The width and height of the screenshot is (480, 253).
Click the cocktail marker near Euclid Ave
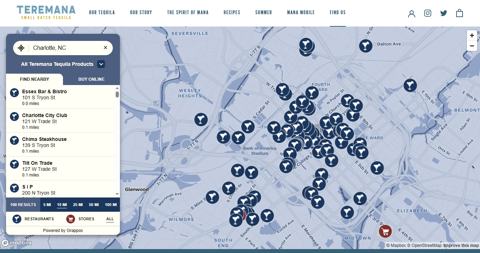[267, 215]
